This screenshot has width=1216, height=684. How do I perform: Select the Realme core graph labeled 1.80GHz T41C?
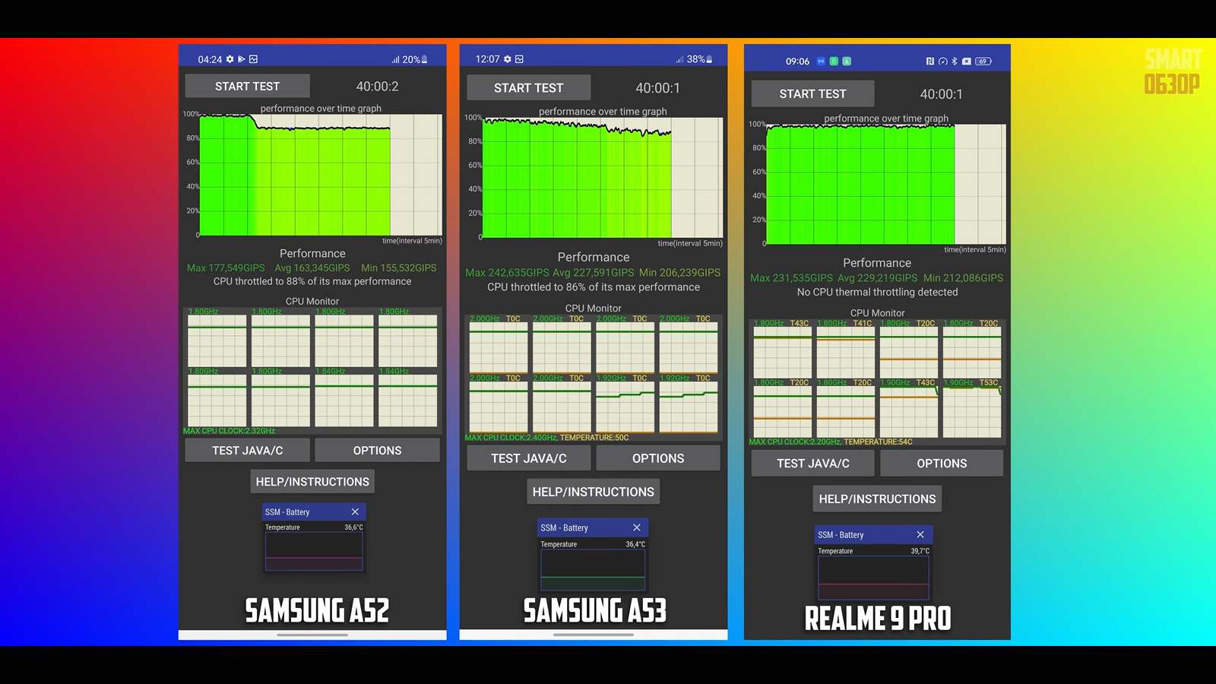click(846, 353)
